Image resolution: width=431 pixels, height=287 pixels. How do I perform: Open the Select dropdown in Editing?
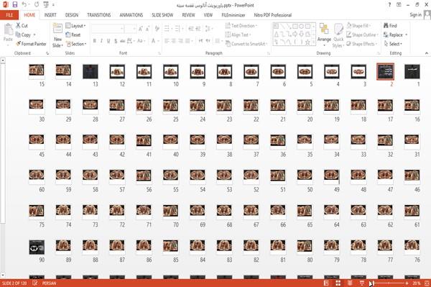[393, 44]
